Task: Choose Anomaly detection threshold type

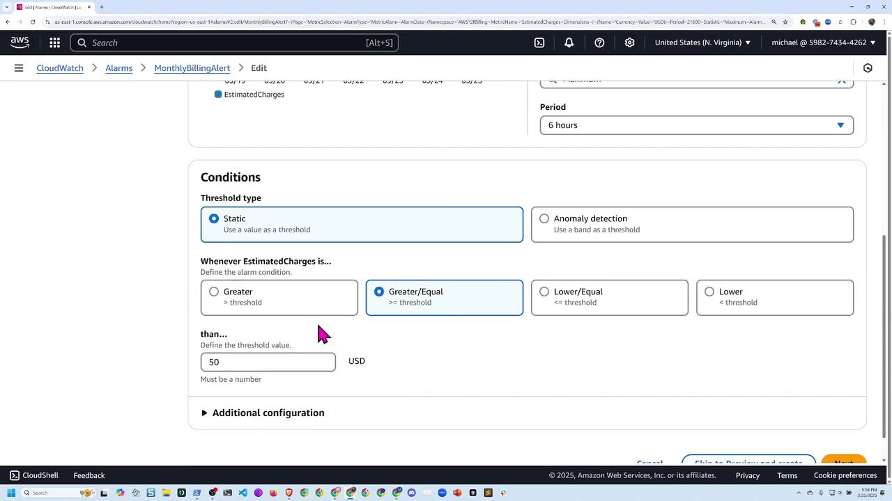Action: (544, 218)
